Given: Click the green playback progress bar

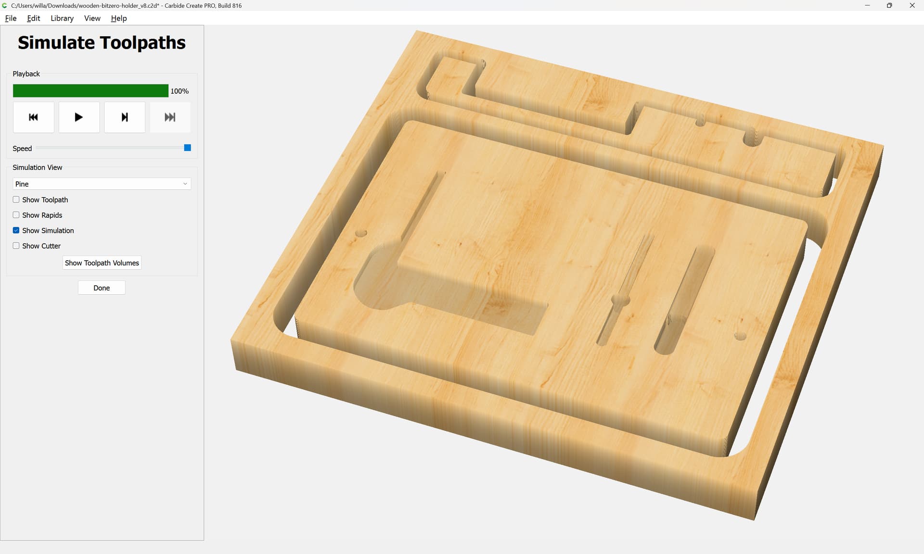Looking at the screenshot, I should point(90,91).
